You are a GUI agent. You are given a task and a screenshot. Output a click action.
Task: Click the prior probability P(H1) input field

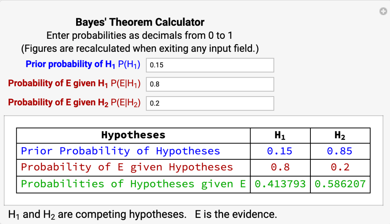(210, 65)
